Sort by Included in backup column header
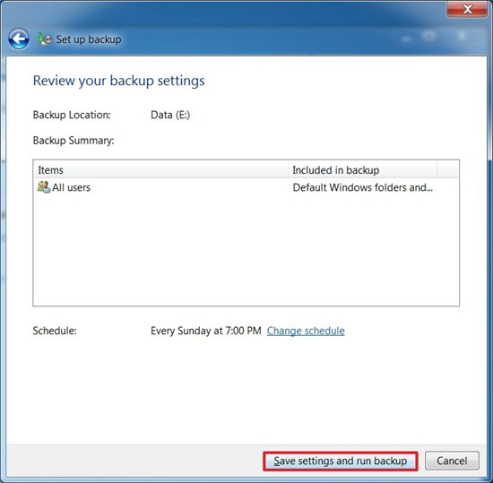Screen dimensions: 493x483 click(x=362, y=170)
